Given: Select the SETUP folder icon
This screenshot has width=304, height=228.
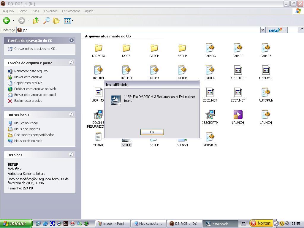Looking at the screenshot, I should click(182, 48).
